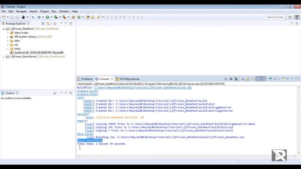The width and height of the screenshot is (301, 169).
Task: Open the Outline View Menu triangle
Action: point(61,93)
